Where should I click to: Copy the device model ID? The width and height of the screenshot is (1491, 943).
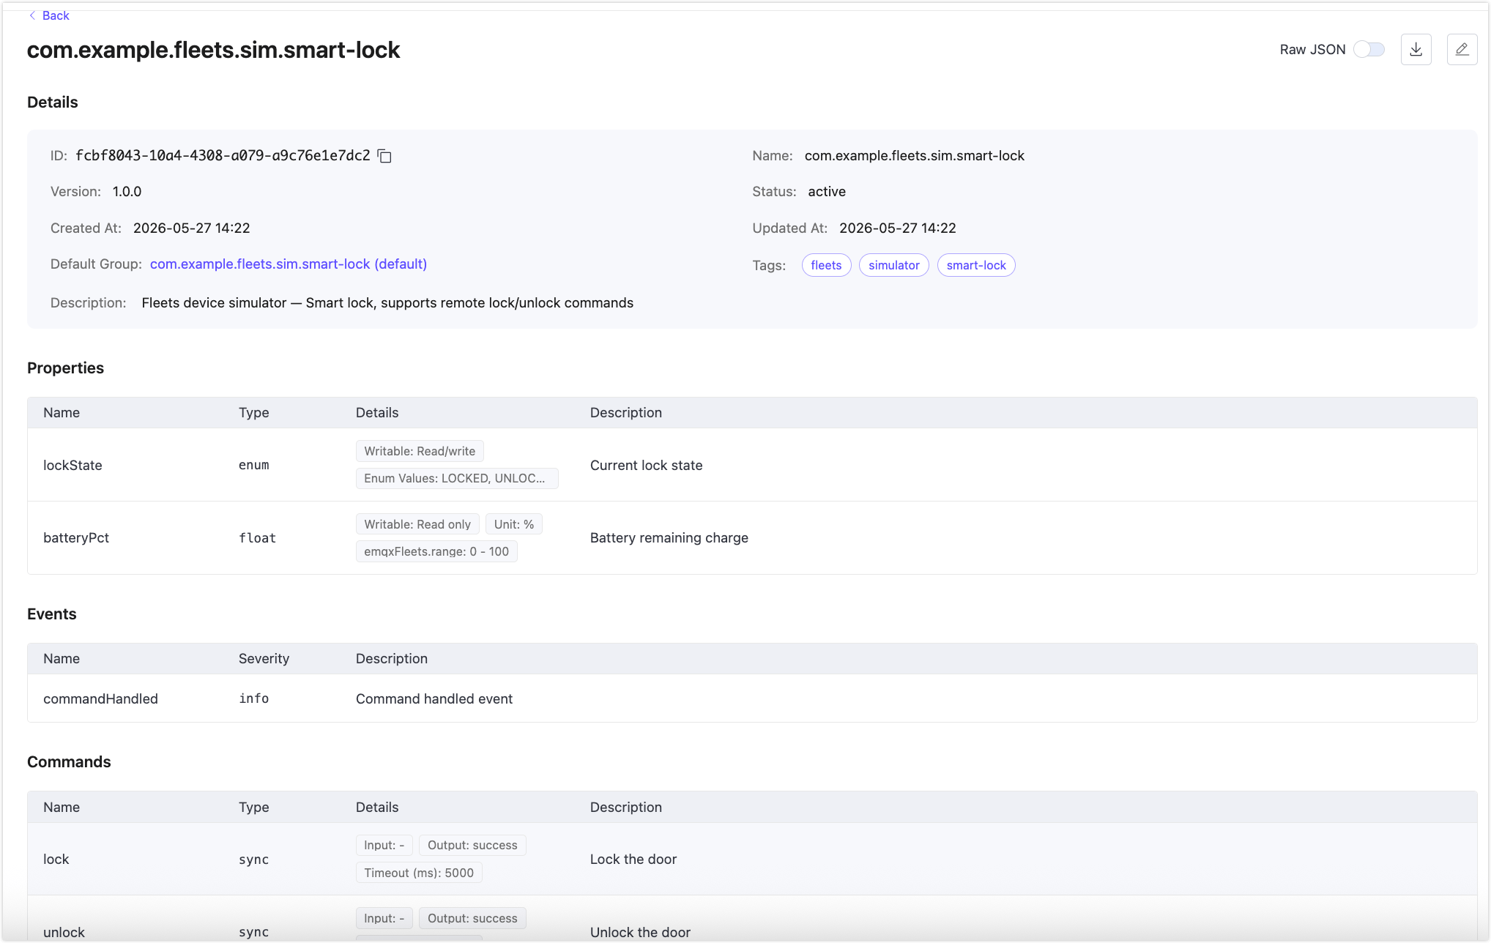pyautogui.click(x=384, y=156)
